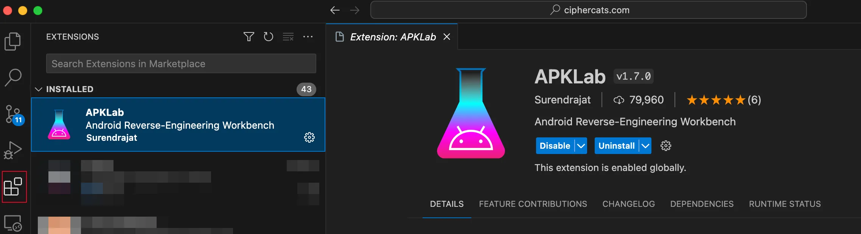Open Extensions views and more actions menu
Screen dimensions: 861x234
[x=308, y=37]
